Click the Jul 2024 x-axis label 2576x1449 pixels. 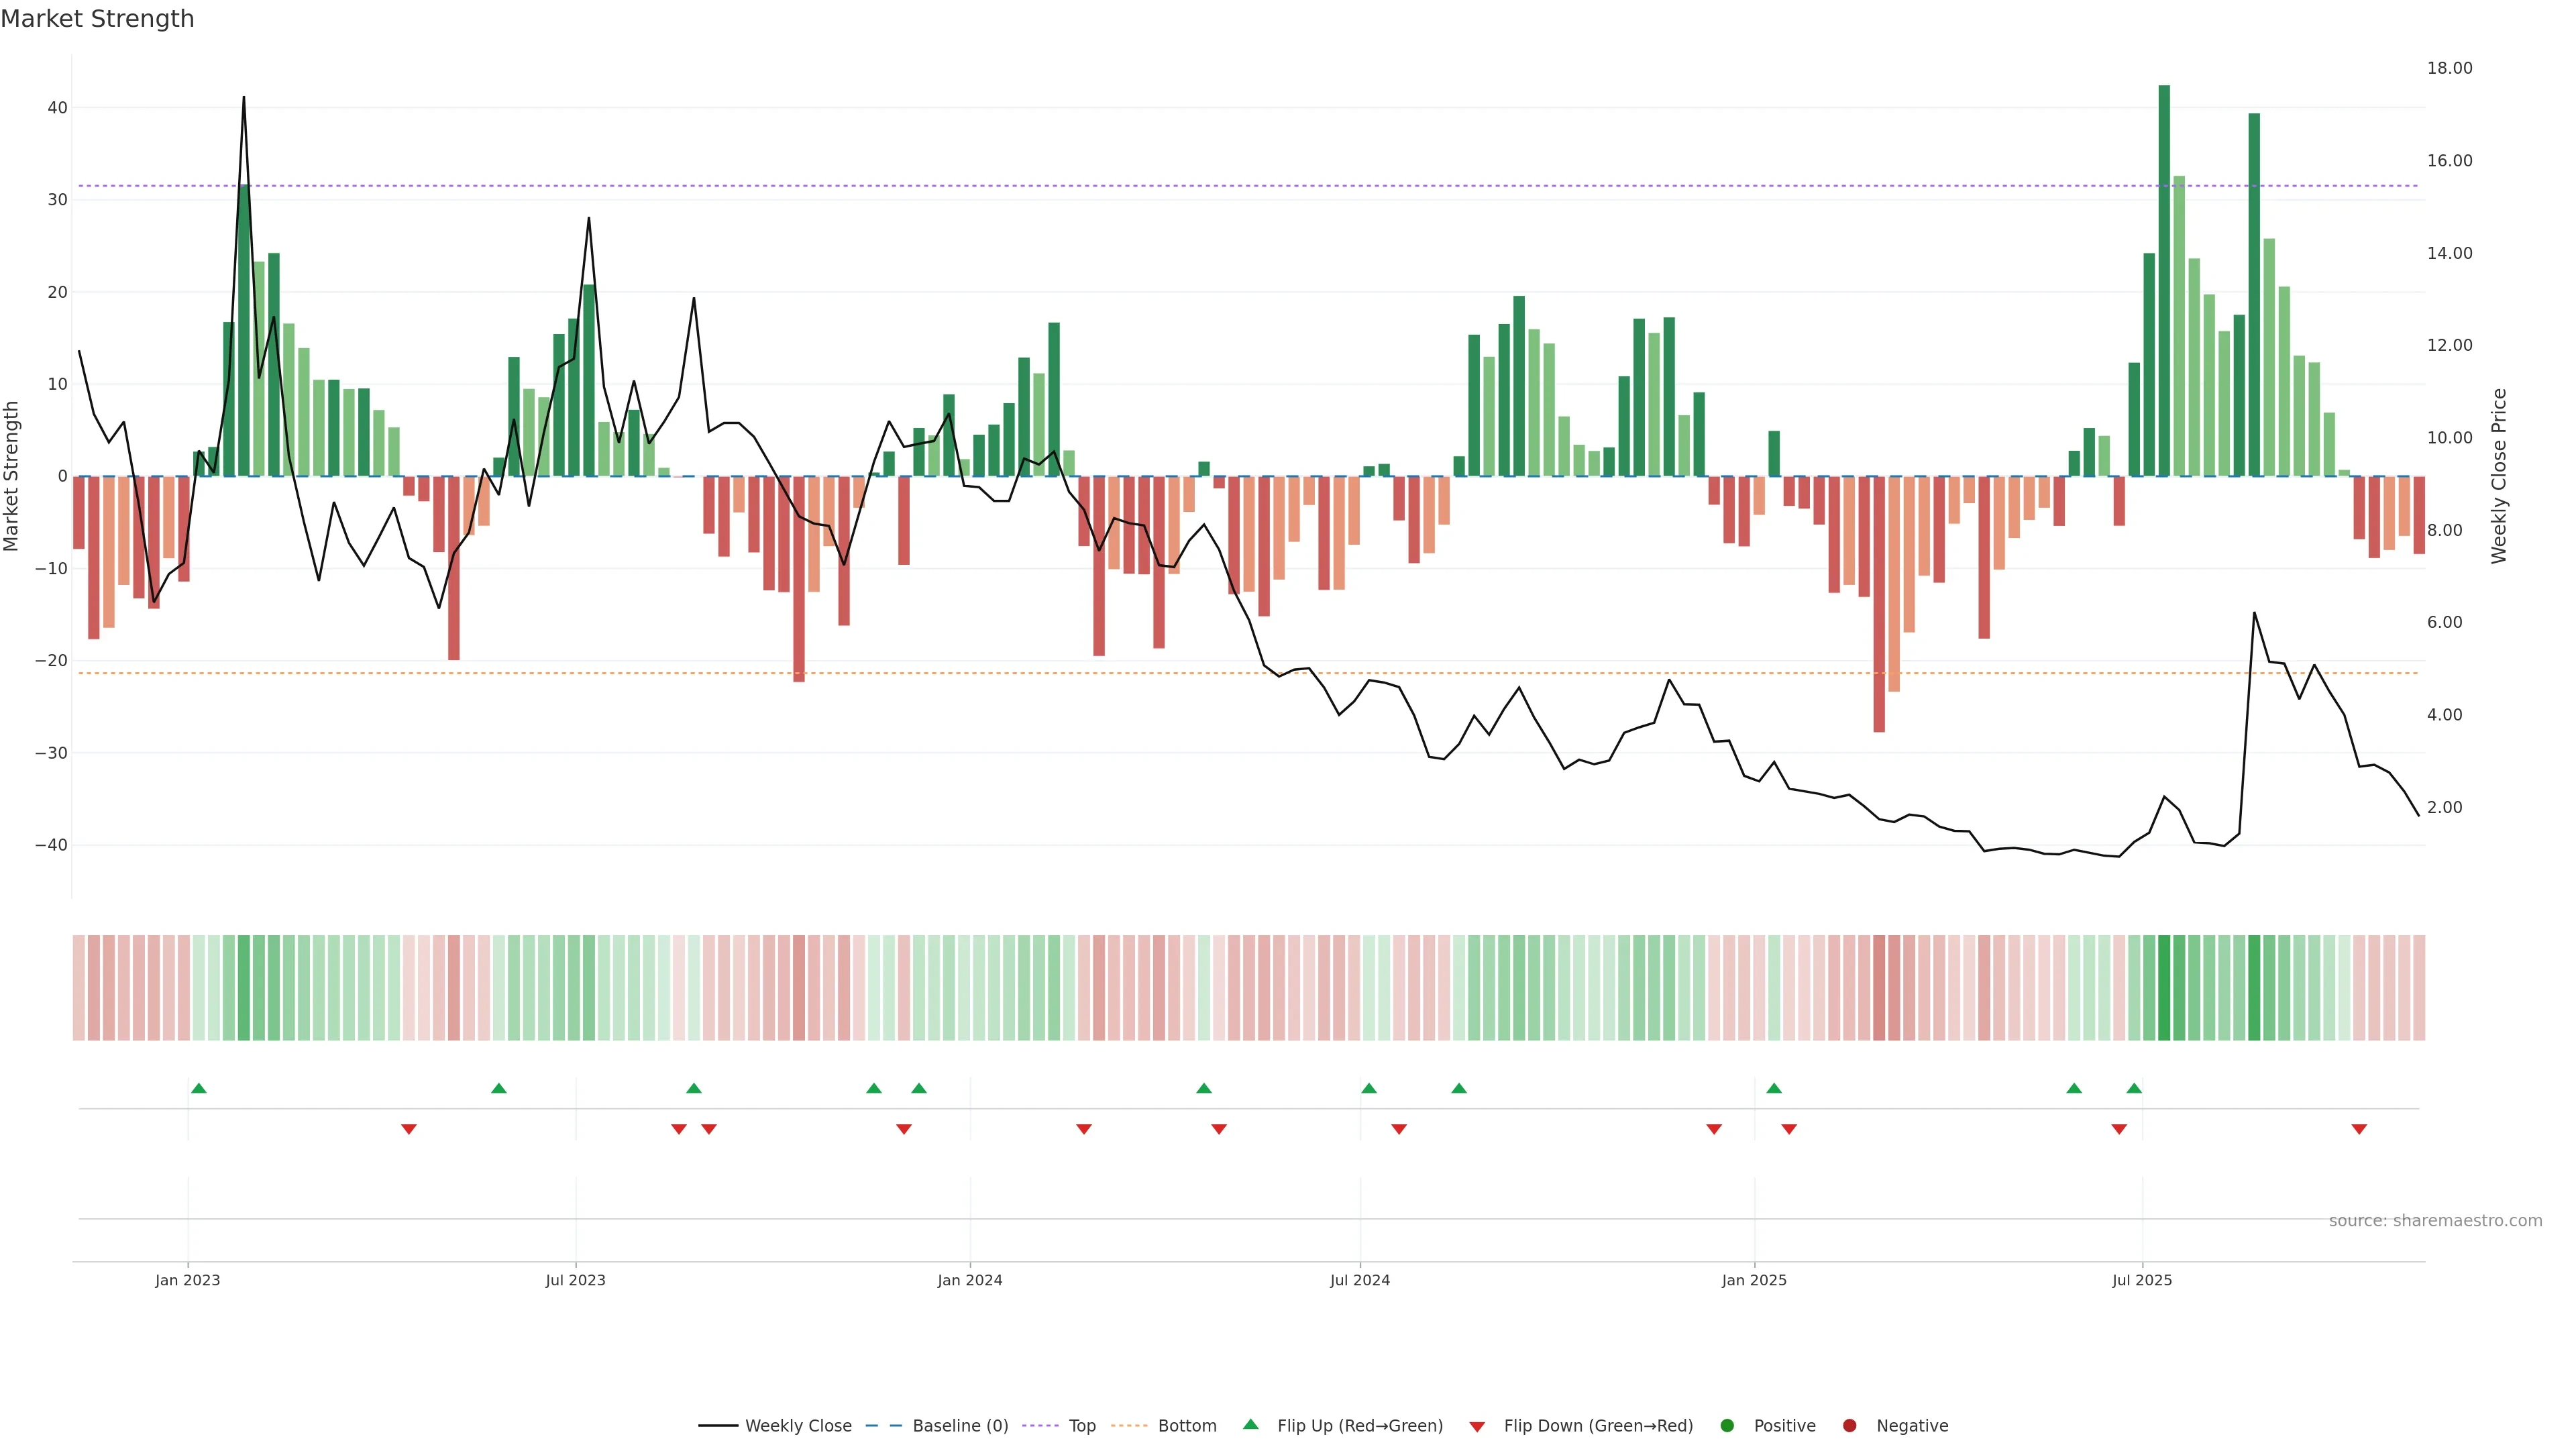[x=1359, y=1280]
